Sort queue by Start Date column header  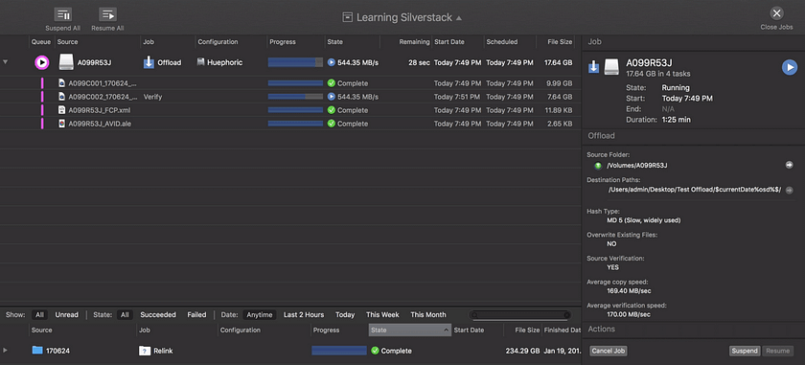457,41
